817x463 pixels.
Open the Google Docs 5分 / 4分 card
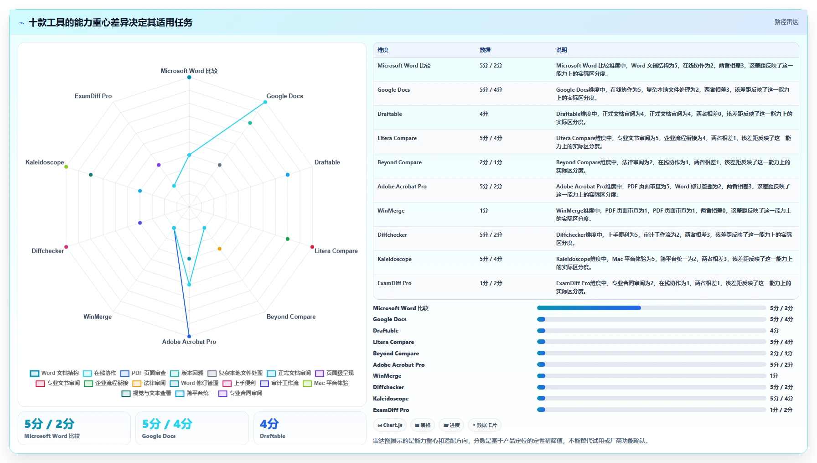pos(192,428)
